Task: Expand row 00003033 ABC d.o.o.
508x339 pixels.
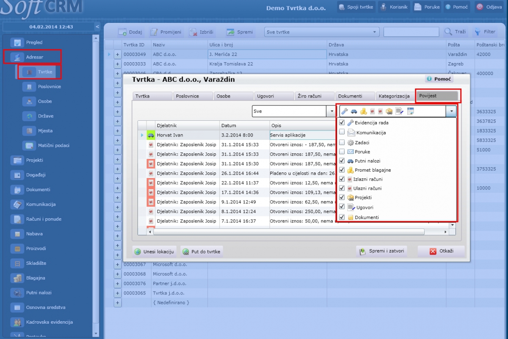Action: coord(118,64)
